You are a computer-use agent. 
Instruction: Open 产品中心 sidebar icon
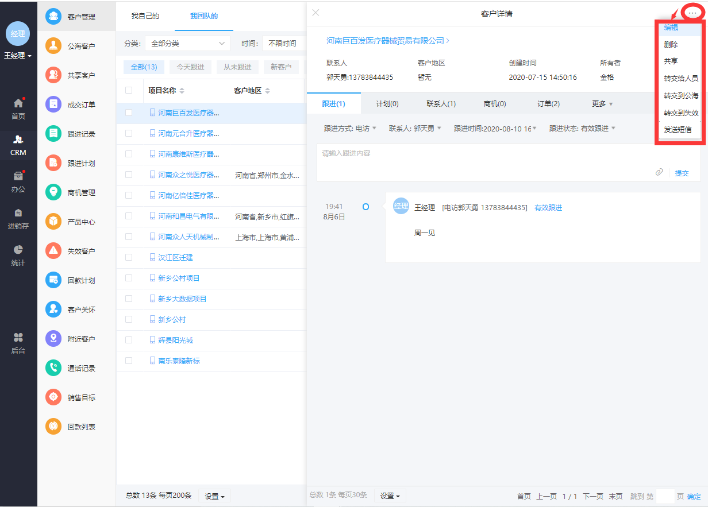point(53,222)
